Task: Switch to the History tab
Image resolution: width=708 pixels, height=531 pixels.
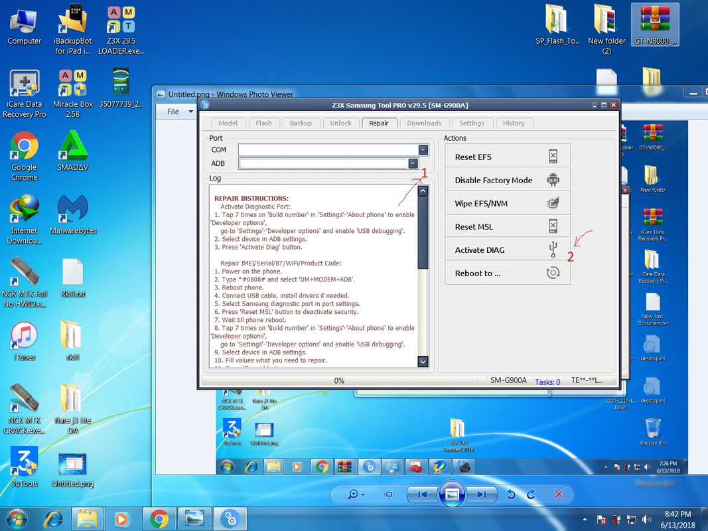Action: point(514,123)
